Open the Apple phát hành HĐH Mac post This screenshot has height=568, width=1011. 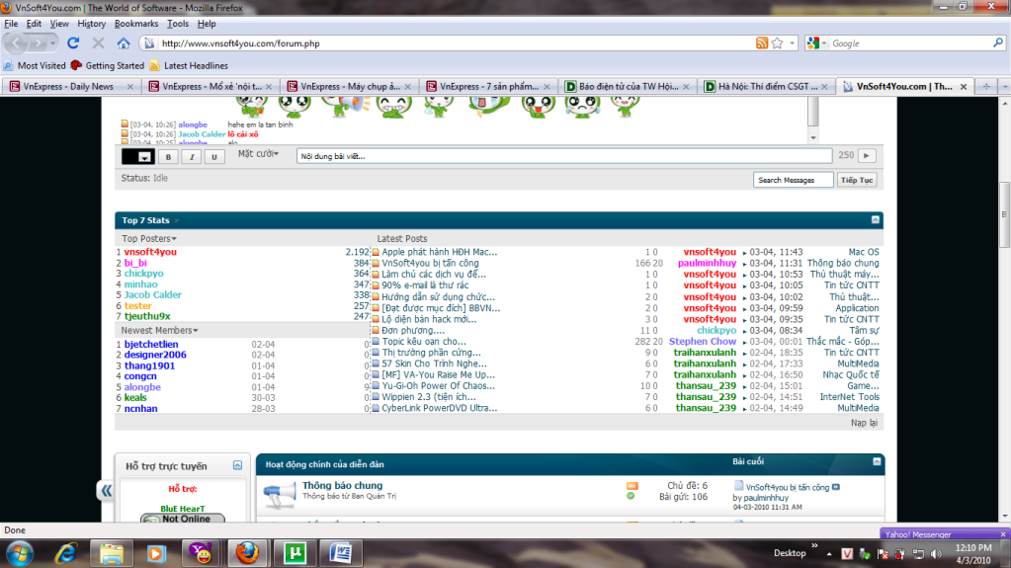click(439, 252)
